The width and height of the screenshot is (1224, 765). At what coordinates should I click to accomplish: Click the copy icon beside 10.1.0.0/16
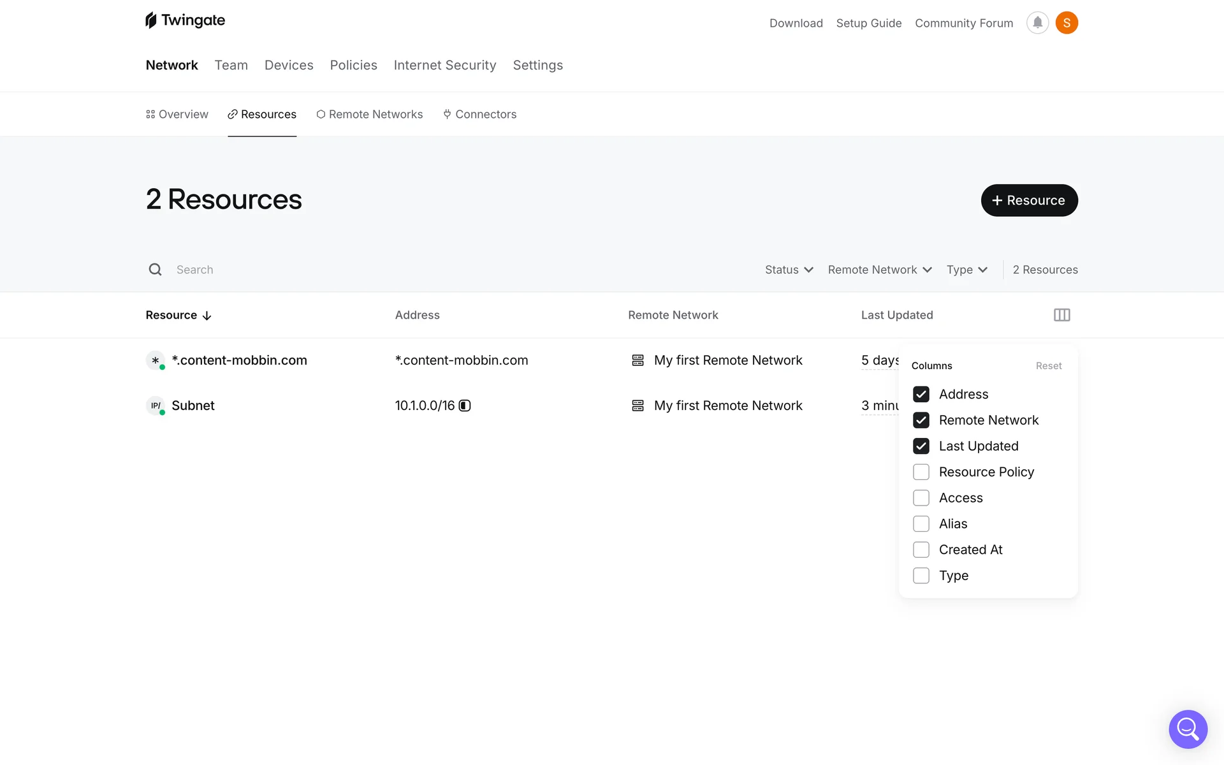coord(465,405)
